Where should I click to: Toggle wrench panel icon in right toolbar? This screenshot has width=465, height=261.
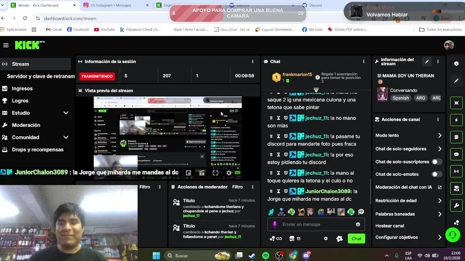click(x=456, y=206)
